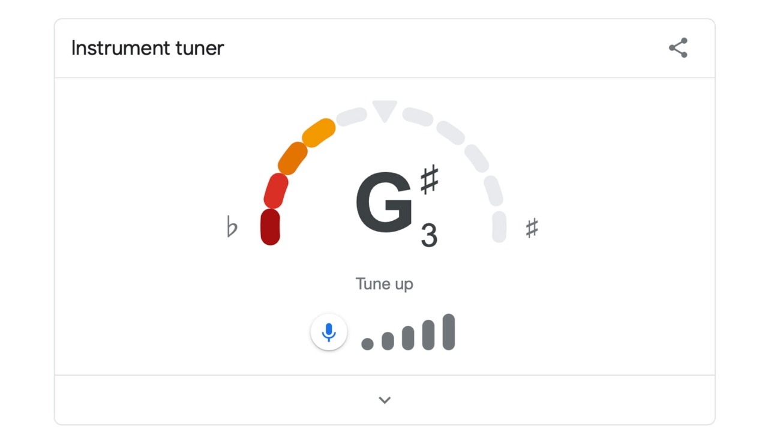Click the tallest audio level bar

(x=449, y=332)
